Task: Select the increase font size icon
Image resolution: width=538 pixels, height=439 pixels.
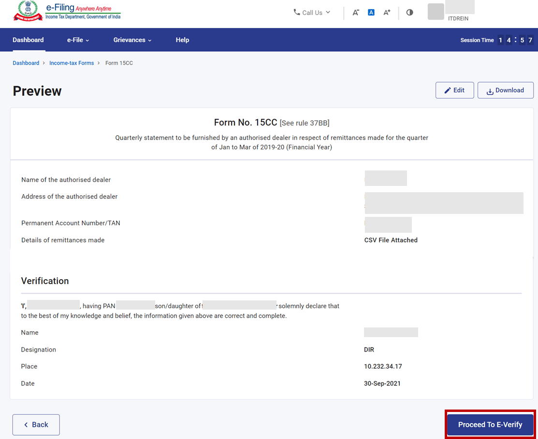Action: pyautogui.click(x=387, y=12)
